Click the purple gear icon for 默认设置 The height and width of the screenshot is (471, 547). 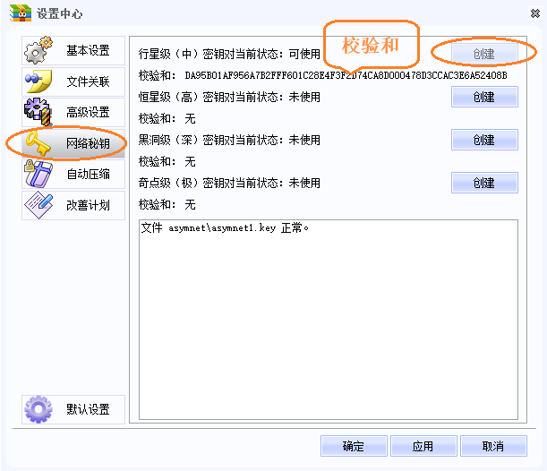click(x=38, y=409)
